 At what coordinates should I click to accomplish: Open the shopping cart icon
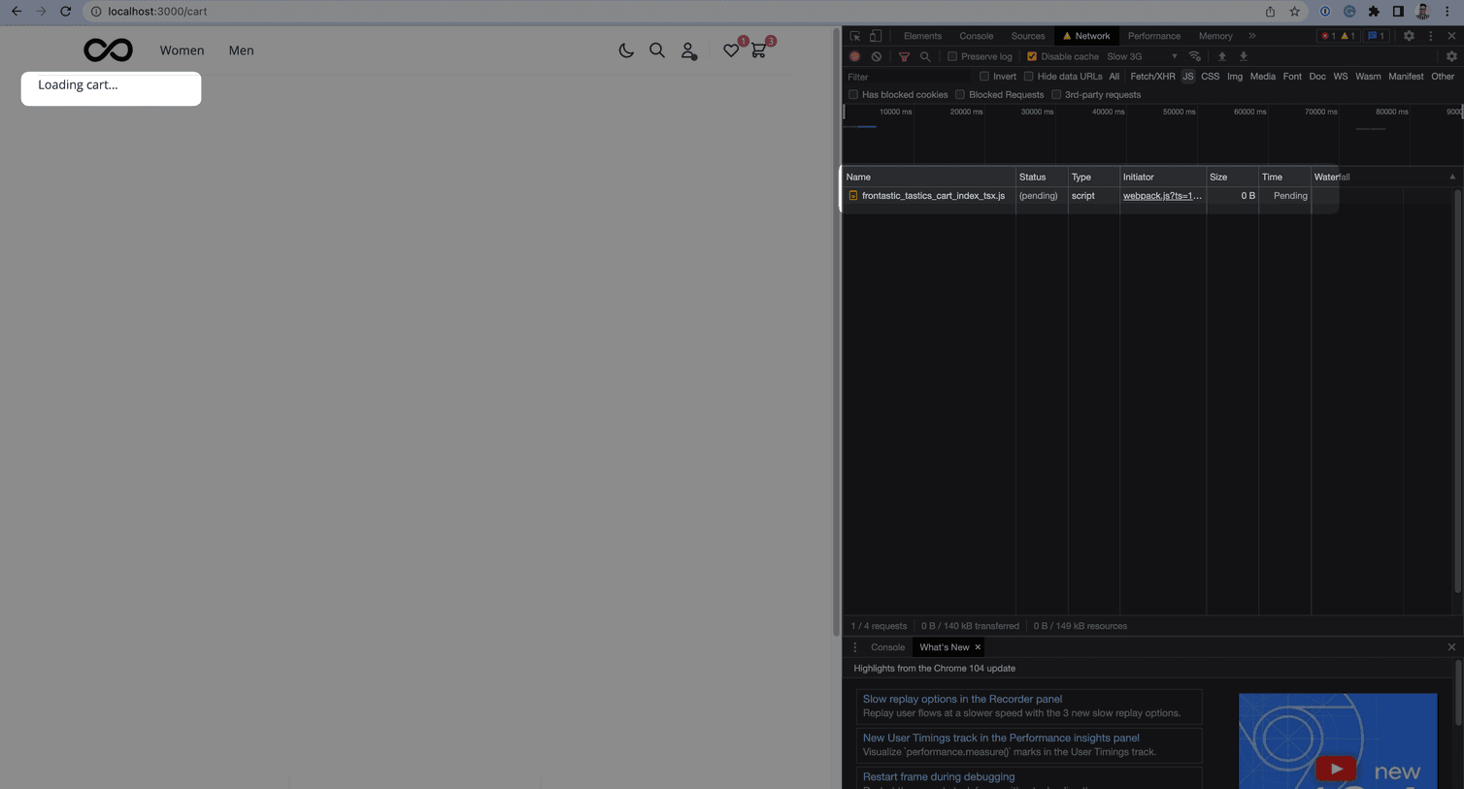point(758,50)
